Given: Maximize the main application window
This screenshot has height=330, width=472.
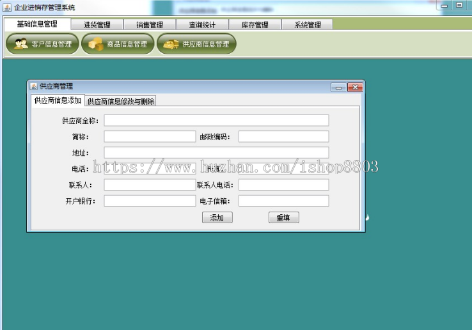Looking at the screenshot, I should pos(459,5).
